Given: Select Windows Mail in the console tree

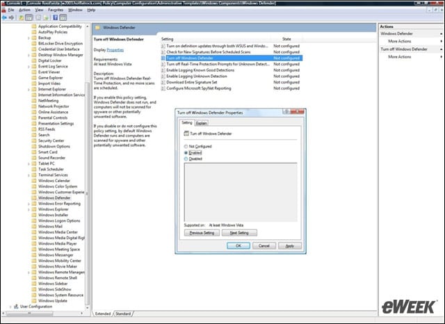Looking at the screenshot, I should (50, 227).
